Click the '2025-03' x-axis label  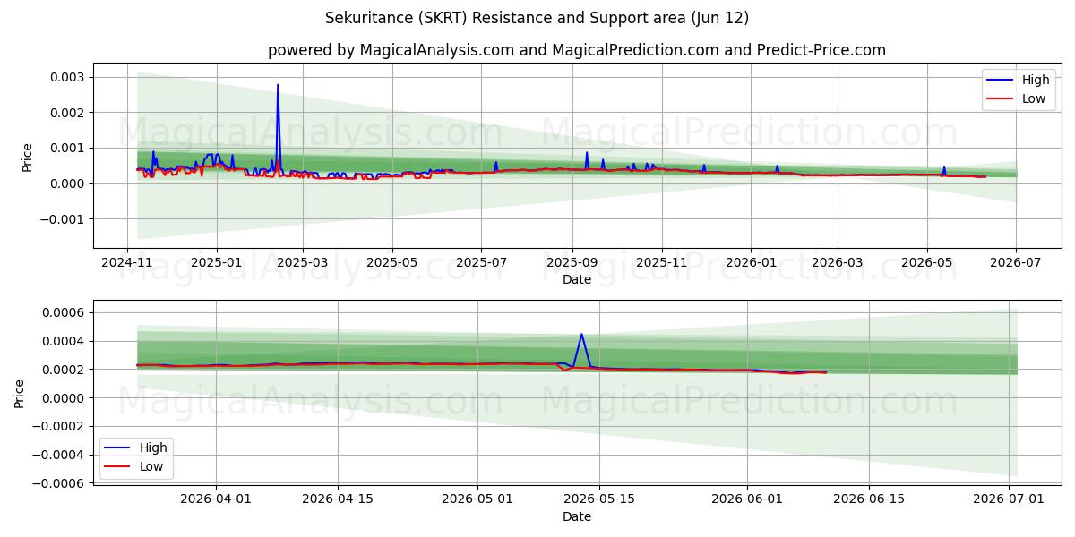[302, 262]
